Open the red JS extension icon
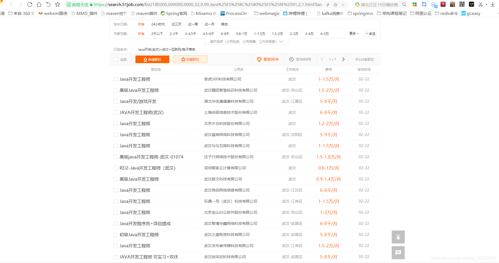499x263 pixels. click(x=443, y=4)
